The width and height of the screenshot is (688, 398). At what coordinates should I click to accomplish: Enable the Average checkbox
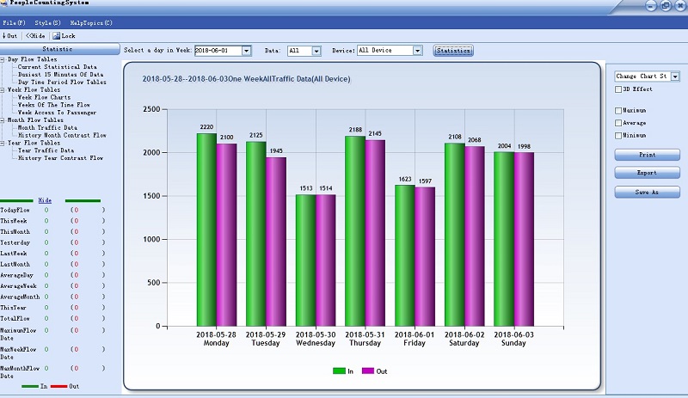(618, 123)
